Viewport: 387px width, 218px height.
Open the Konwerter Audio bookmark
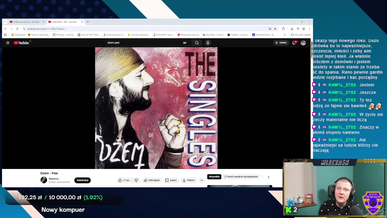[113, 35]
